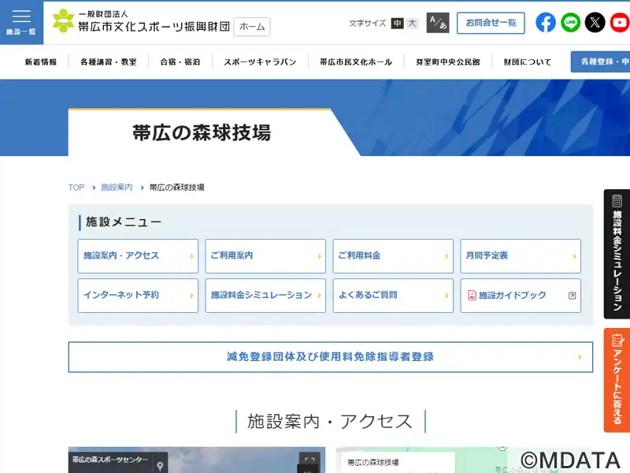Click the foundation flower logo
Image resolution: width=630 pixels, height=473 pixels.
[x=64, y=21]
